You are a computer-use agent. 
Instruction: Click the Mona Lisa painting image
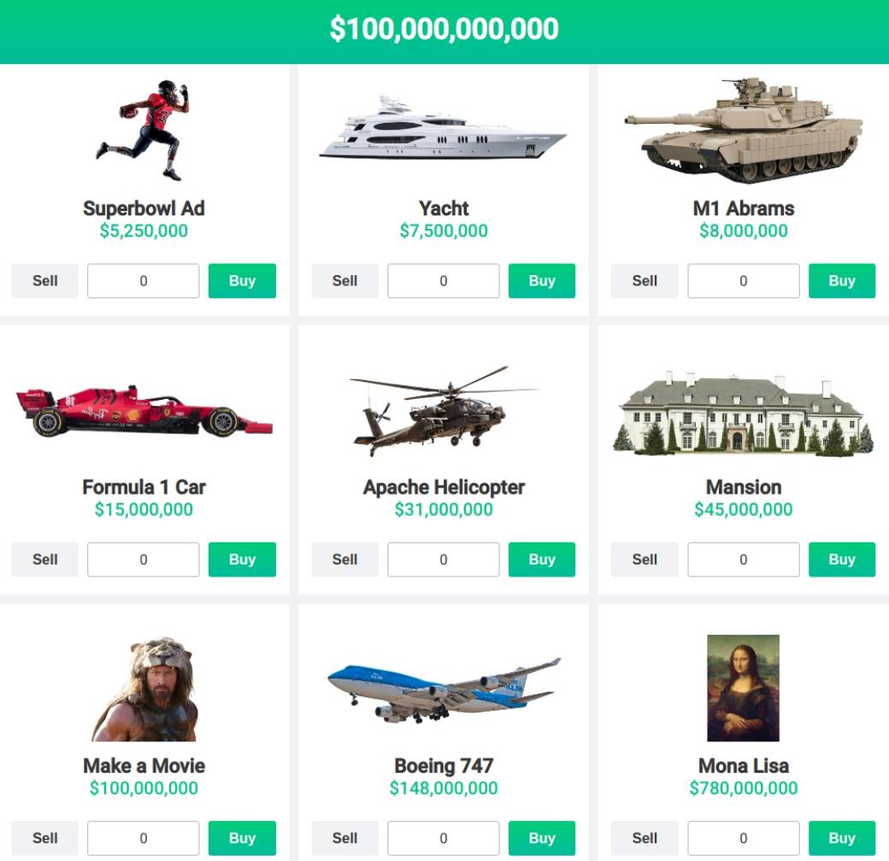(x=744, y=688)
